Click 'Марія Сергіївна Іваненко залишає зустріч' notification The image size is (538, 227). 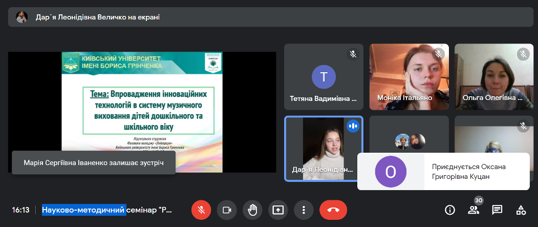coord(94,162)
